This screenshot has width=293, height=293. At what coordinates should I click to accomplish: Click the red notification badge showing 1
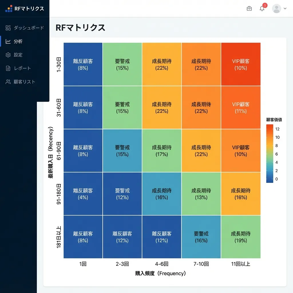pyautogui.click(x=265, y=5)
